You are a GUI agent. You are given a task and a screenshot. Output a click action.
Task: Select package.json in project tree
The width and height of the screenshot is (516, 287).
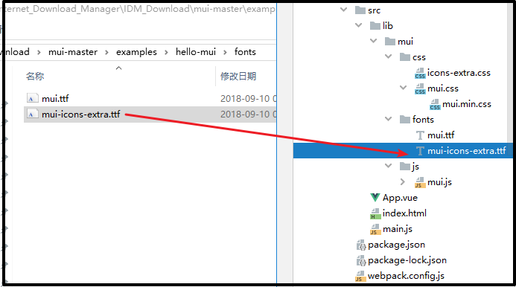coord(396,245)
